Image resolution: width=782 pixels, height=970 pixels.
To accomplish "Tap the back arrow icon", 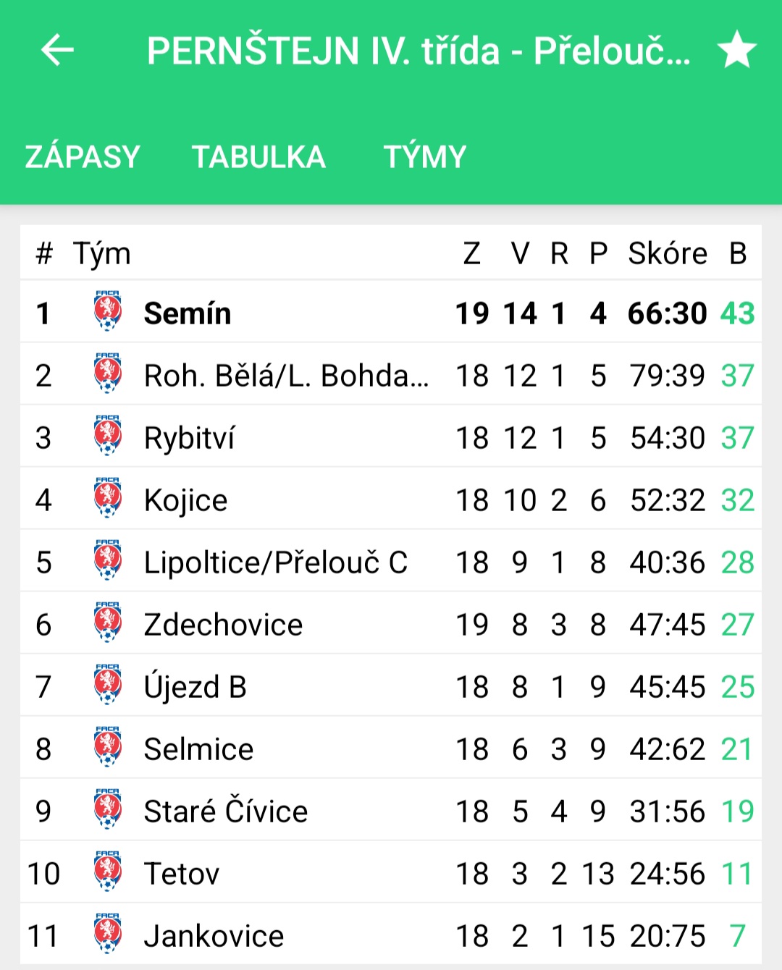I will pyautogui.click(x=57, y=50).
